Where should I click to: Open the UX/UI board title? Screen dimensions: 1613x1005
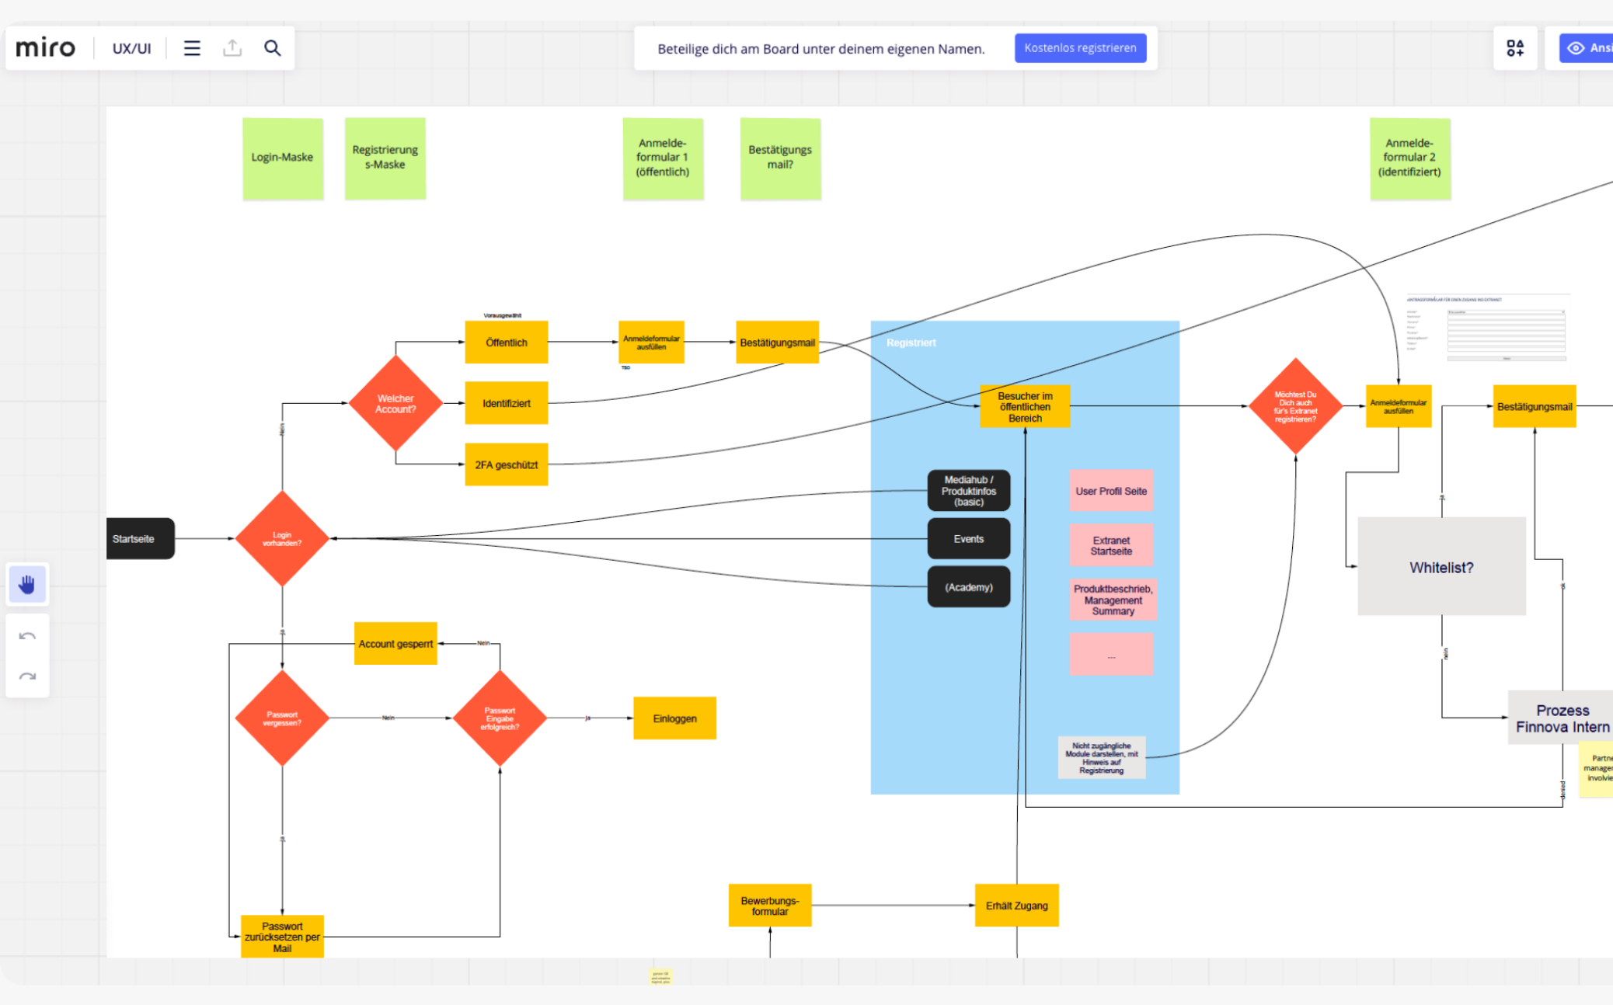pos(131,48)
